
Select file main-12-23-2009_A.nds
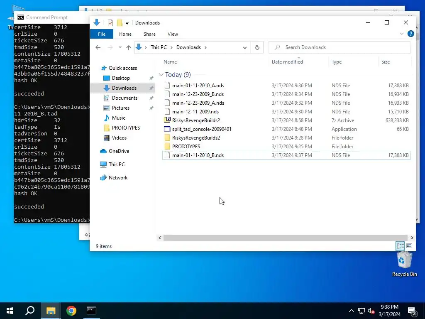click(x=198, y=103)
